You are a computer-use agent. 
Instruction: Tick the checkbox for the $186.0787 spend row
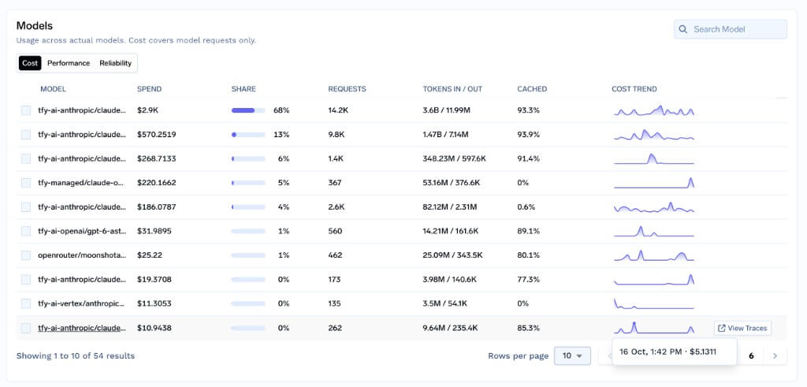tap(26, 207)
